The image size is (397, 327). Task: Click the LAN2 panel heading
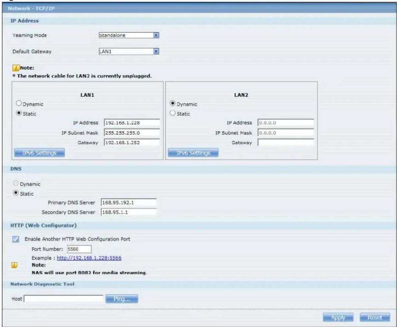click(241, 95)
